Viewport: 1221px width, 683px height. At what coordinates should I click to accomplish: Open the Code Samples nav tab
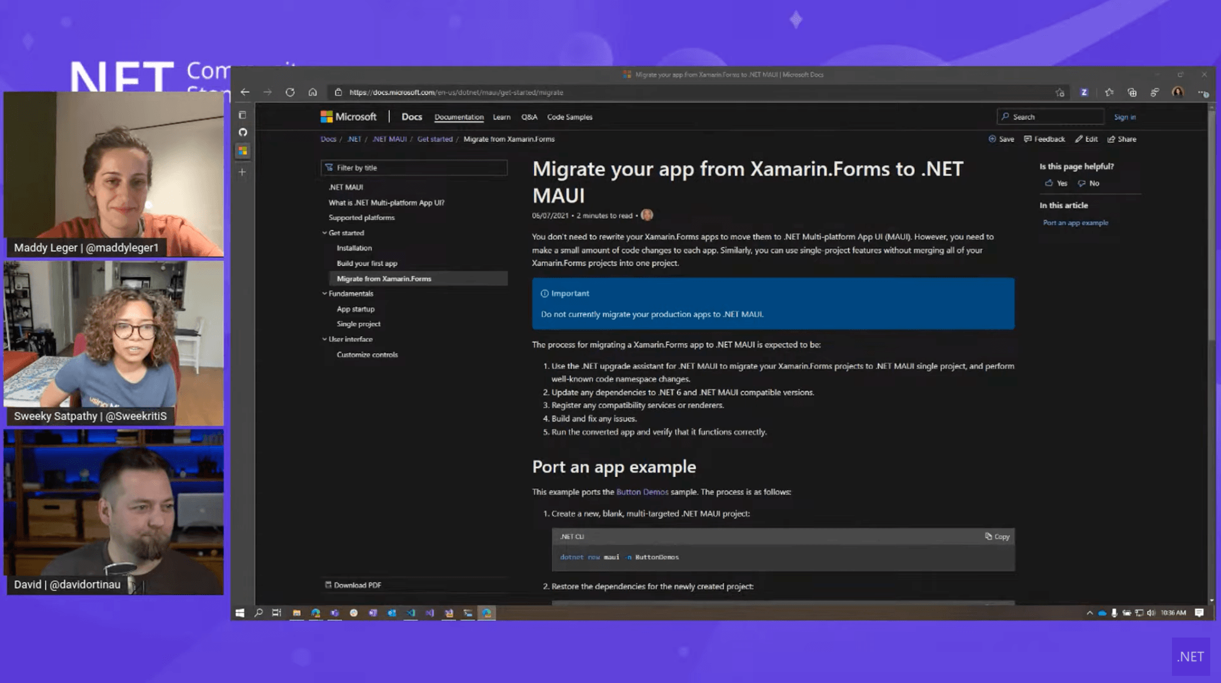(x=569, y=117)
